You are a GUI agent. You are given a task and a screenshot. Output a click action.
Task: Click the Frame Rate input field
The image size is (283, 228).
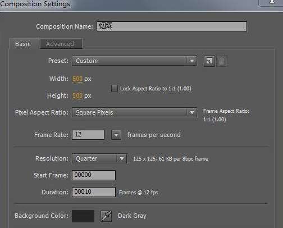pos(88,135)
